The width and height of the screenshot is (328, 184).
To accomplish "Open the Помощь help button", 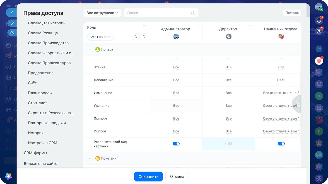I will point(292,13).
